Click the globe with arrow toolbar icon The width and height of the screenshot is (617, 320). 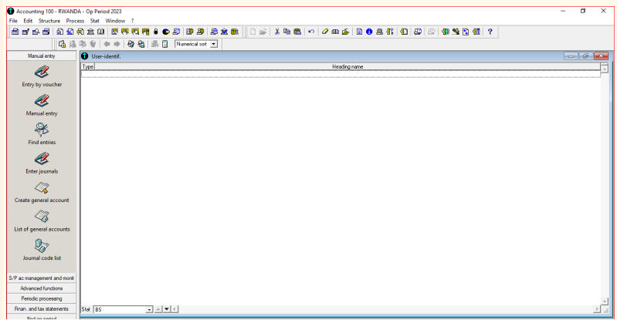166,32
